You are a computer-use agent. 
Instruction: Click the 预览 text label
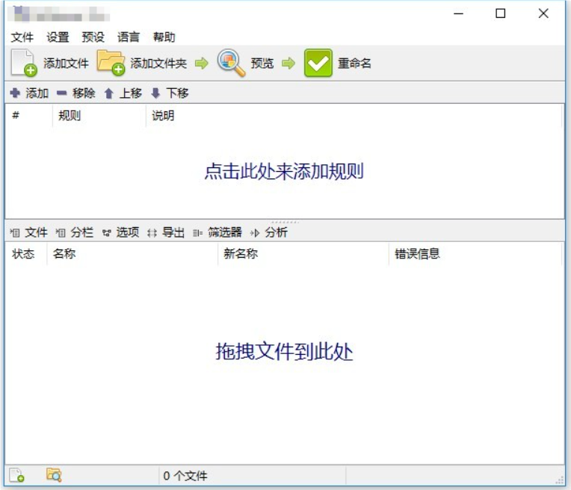pos(262,63)
